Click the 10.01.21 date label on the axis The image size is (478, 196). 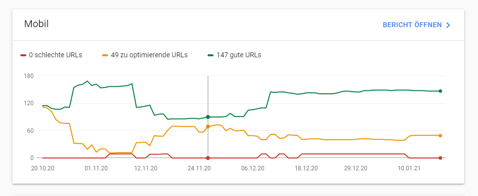point(409,168)
